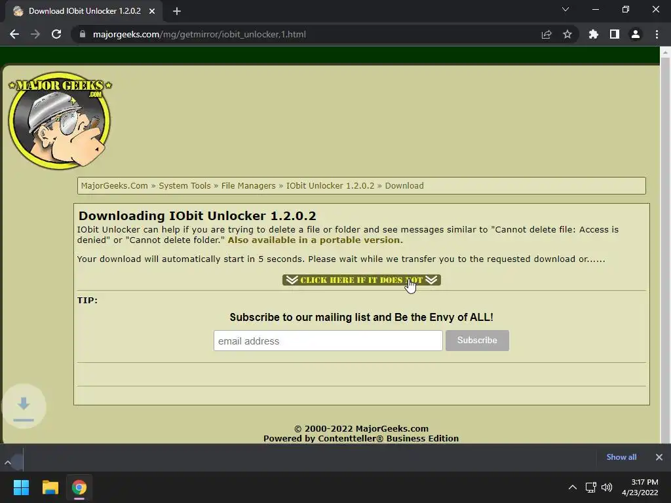Open the Windows Start menu

pyautogui.click(x=21, y=487)
